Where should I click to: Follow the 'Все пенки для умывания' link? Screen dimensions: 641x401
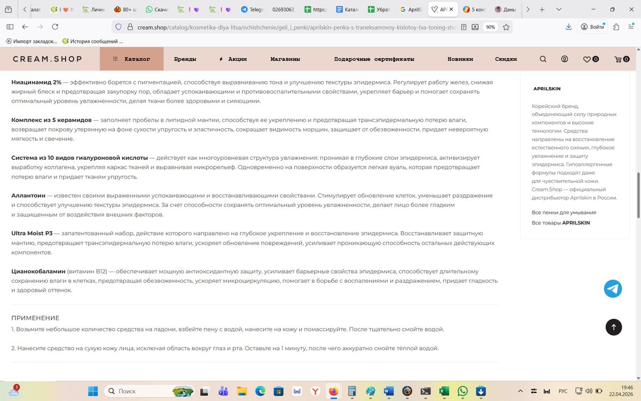[x=564, y=212]
